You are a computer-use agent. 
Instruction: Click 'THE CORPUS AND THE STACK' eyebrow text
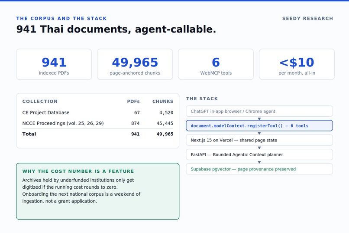[x=61, y=19]
